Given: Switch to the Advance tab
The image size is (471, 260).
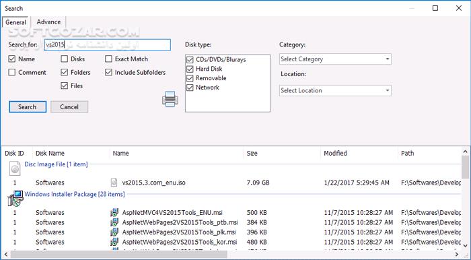Looking at the screenshot, I should pos(48,22).
